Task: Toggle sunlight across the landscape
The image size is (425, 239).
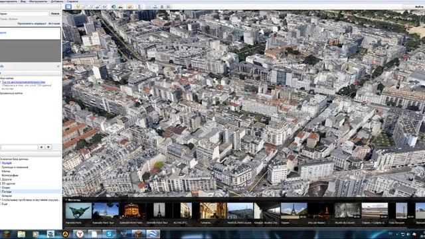Action: click(121, 7)
